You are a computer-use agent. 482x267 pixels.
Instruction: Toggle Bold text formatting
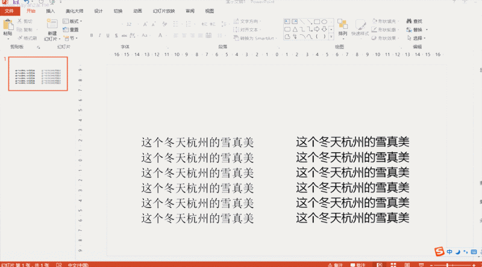click(x=92, y=35)
